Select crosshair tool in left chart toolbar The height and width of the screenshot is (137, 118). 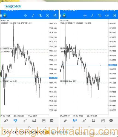25,15
